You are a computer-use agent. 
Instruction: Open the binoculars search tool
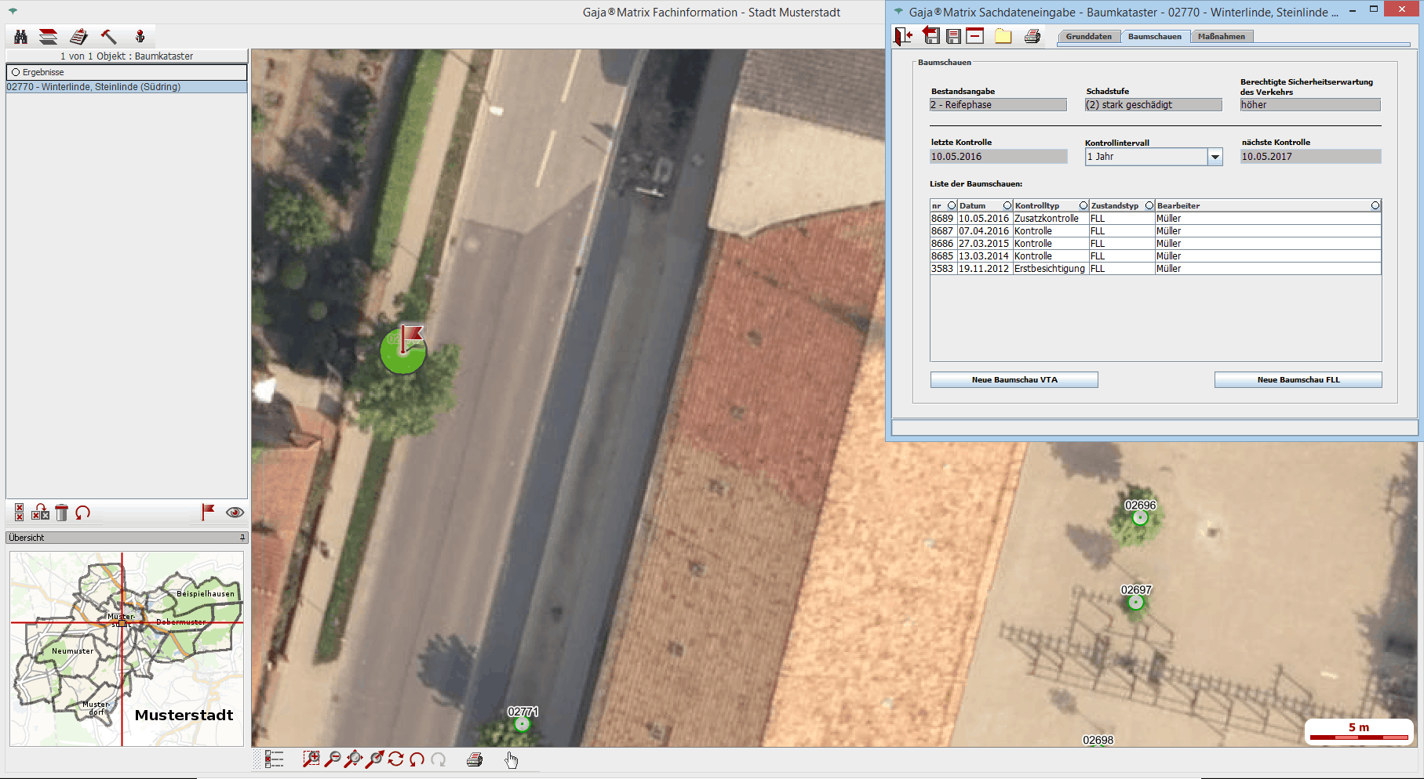tap(21, 37)
